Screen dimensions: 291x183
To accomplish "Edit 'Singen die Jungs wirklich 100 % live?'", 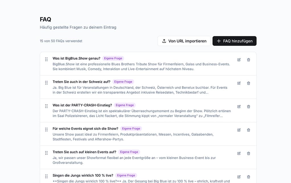I will click(239, 177).
